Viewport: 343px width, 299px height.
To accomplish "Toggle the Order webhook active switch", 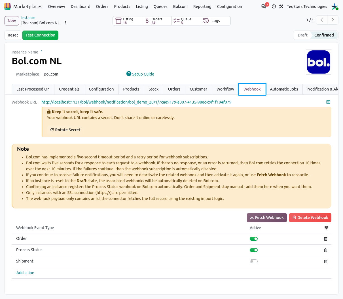I will click(x=254, y=239).
